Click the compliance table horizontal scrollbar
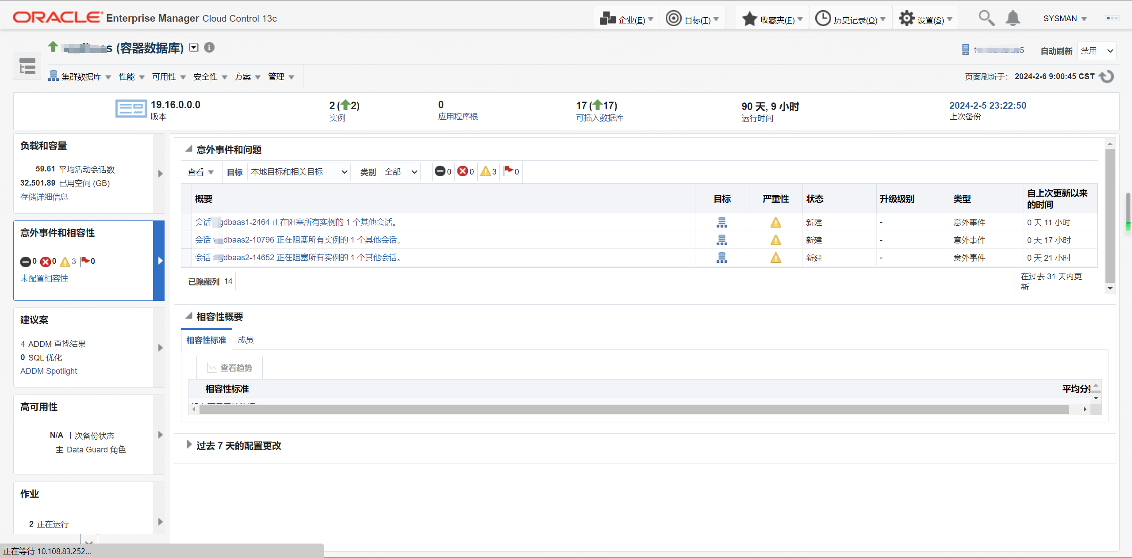1132x558 pixels. [x=634, y=409]
